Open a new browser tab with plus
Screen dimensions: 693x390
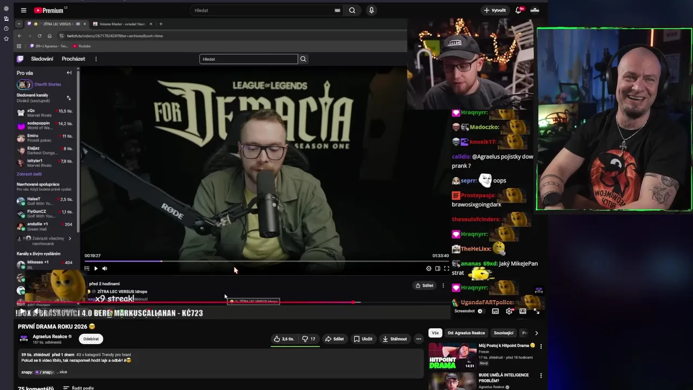161,24
